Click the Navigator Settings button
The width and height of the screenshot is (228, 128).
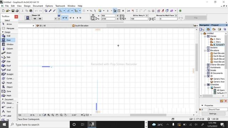[213, 114]
